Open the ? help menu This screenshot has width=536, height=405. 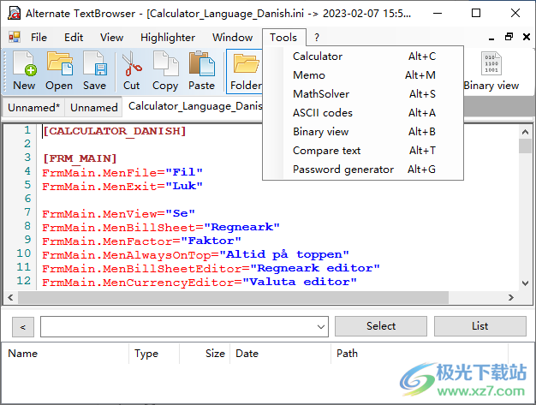(317, 38)
